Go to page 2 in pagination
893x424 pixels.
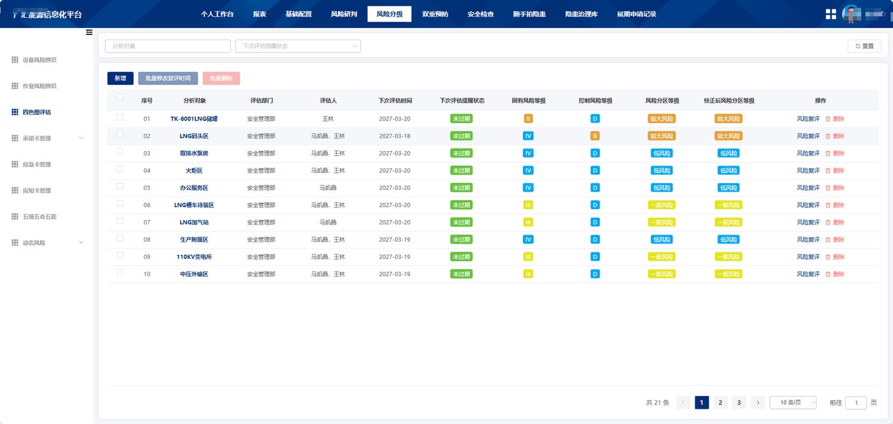tap(720, 402)
